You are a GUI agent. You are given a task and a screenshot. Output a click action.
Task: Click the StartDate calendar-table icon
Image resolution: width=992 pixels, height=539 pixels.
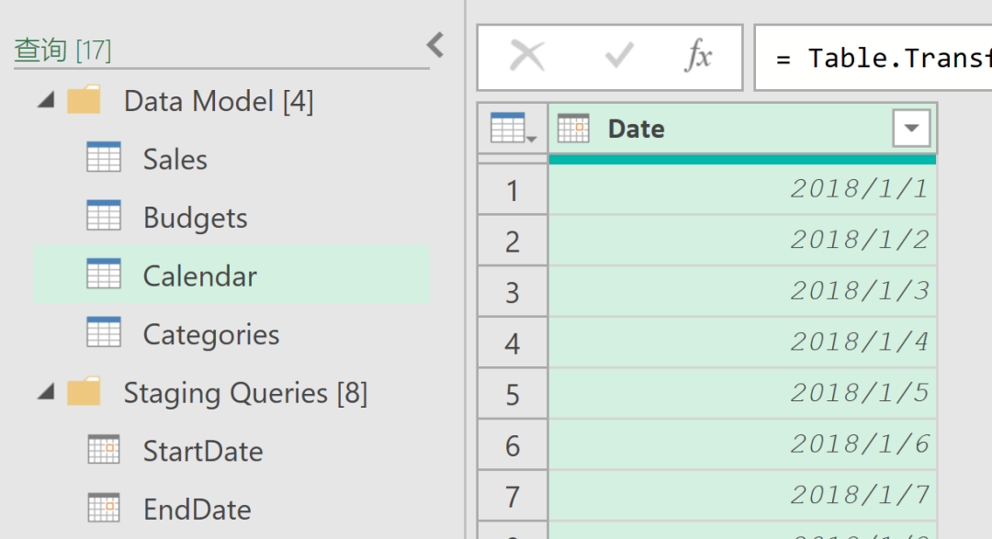tap(104, 450)
